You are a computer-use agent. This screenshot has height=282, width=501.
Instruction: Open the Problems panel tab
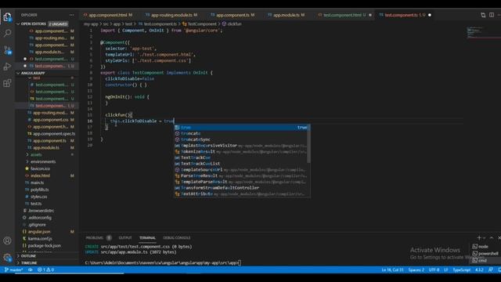tap(95, 238)
